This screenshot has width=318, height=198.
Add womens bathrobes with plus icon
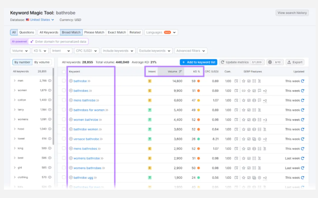click(71, 168)
